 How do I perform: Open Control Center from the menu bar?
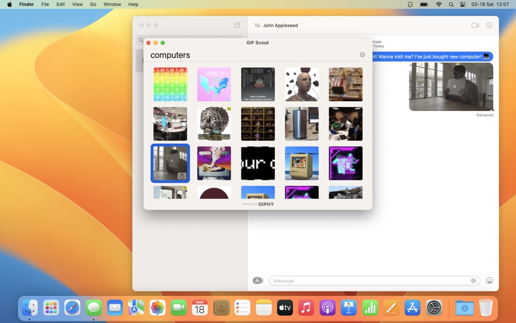[463, 4]
